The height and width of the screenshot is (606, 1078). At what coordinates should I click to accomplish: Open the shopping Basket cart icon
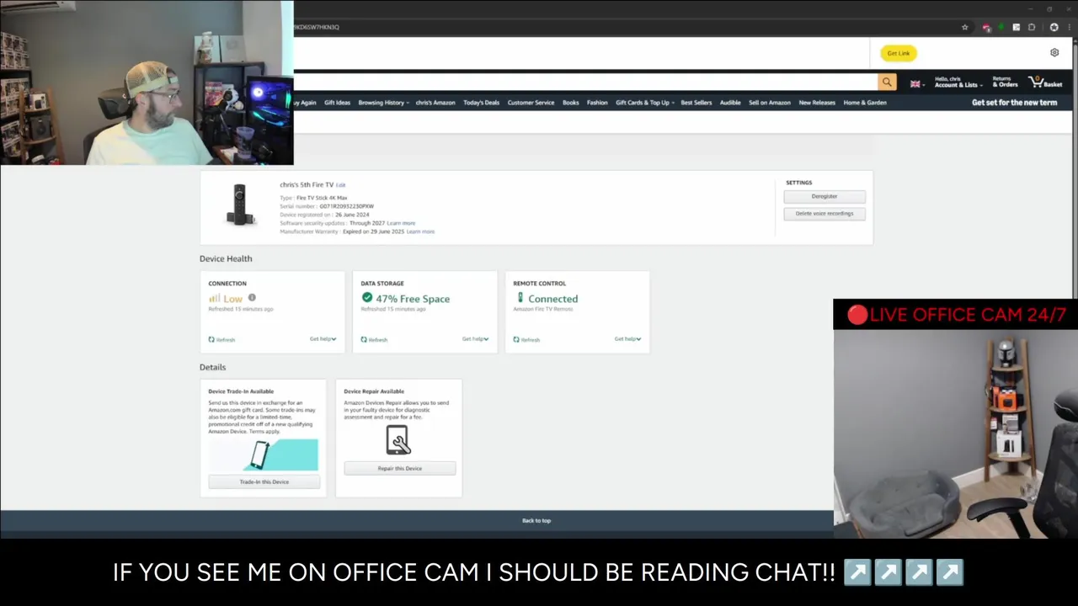point(1045,82)
